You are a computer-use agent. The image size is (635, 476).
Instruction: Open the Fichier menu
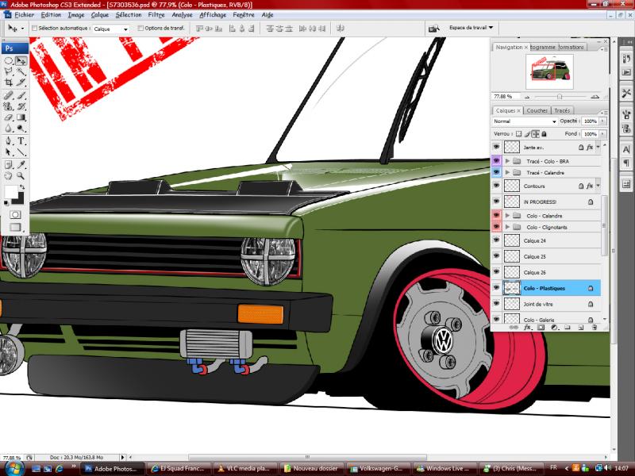pyautogui.click(x=25, y=15)
